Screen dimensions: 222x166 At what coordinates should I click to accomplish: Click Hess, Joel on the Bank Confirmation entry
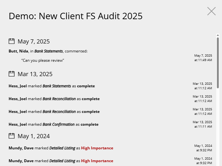(18, 124)
